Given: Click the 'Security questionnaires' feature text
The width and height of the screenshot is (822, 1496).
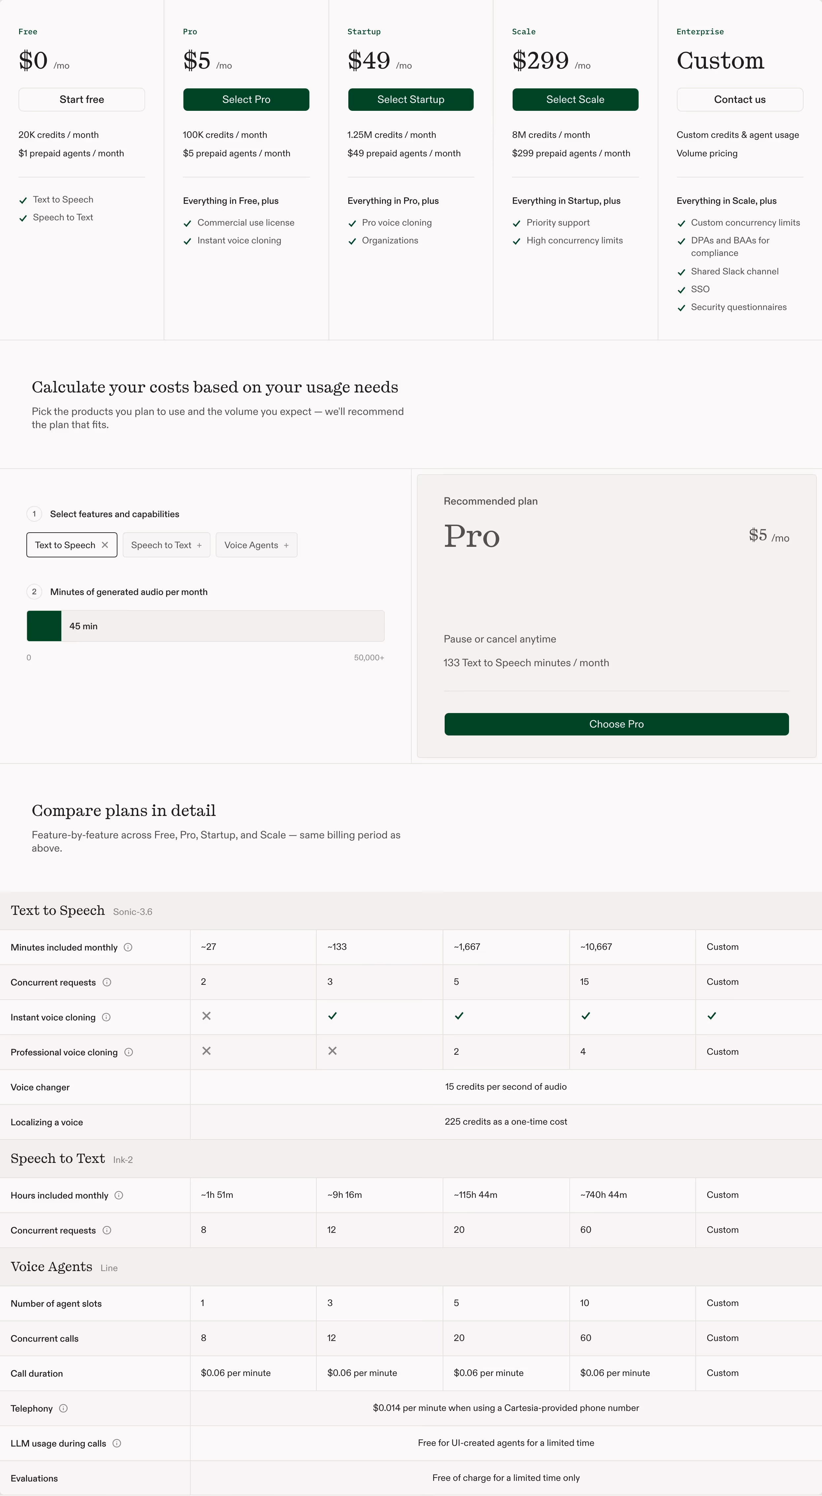Looking at the screenshot, I should [x=739, y=307].
